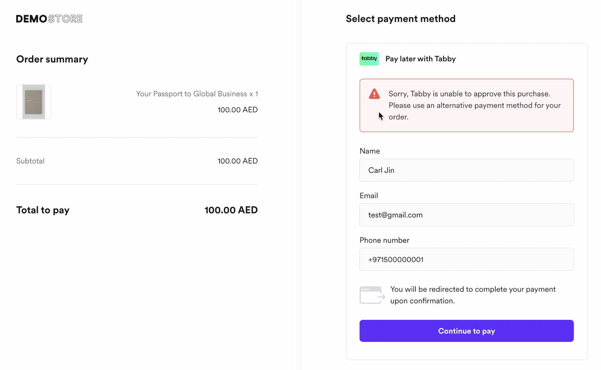Click the Phone number field label
The height and width of the screenshot is (370, 601).
(384, 240)
